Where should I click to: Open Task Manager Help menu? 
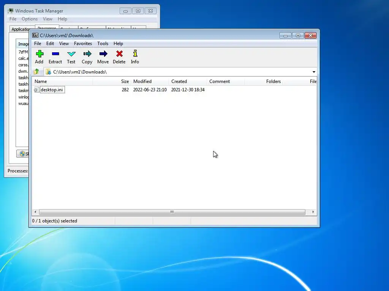pos(62,19)
